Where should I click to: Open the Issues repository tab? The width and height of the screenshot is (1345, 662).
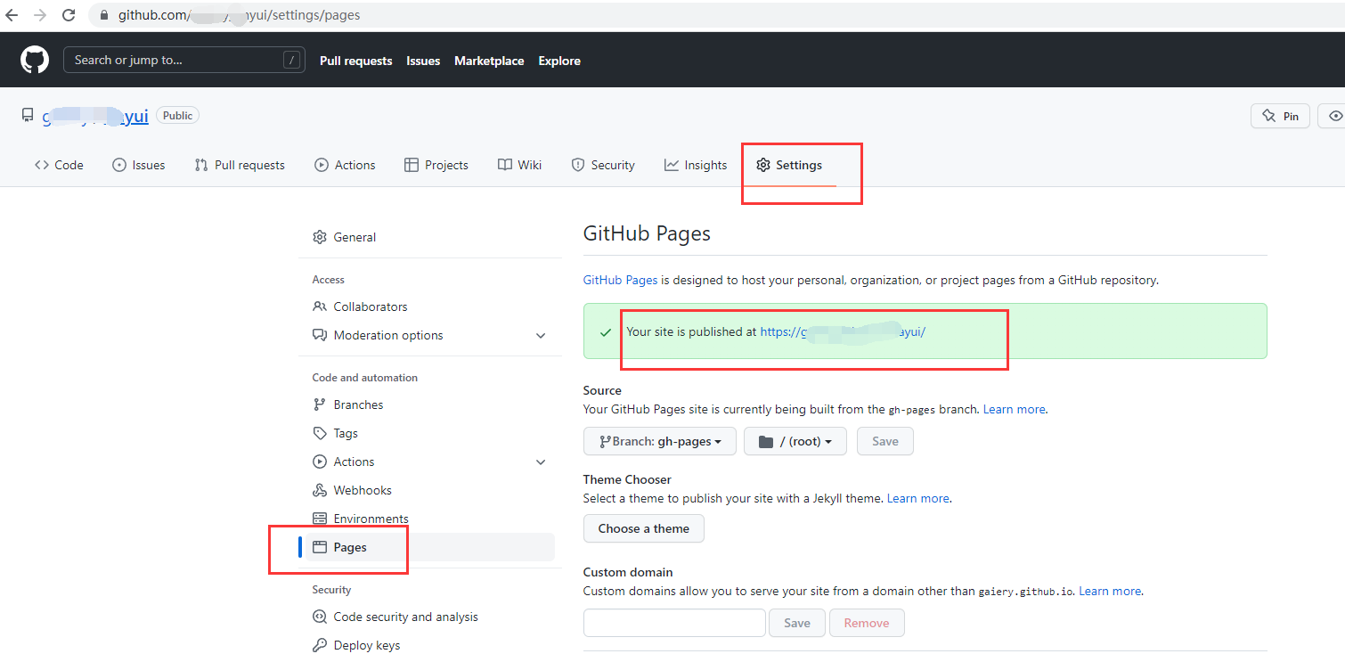tap(139, 165)
